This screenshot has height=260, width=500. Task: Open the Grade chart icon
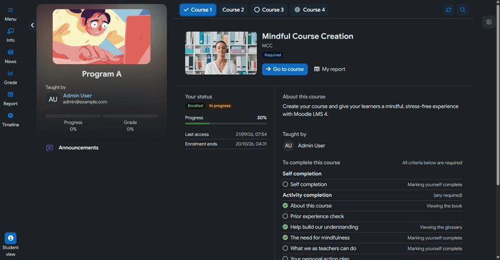[11, 73]
